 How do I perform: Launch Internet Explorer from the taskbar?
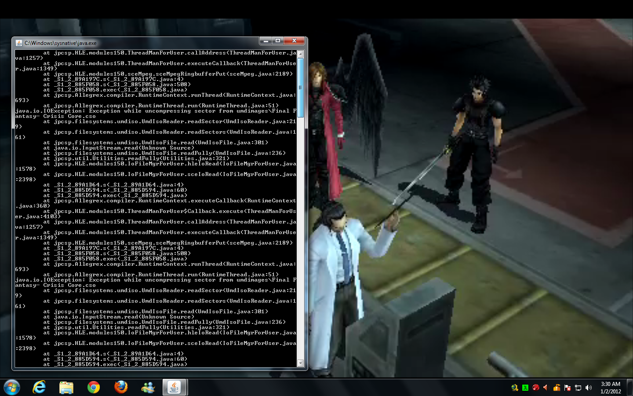pyautogui.click(x=39, y=387)
